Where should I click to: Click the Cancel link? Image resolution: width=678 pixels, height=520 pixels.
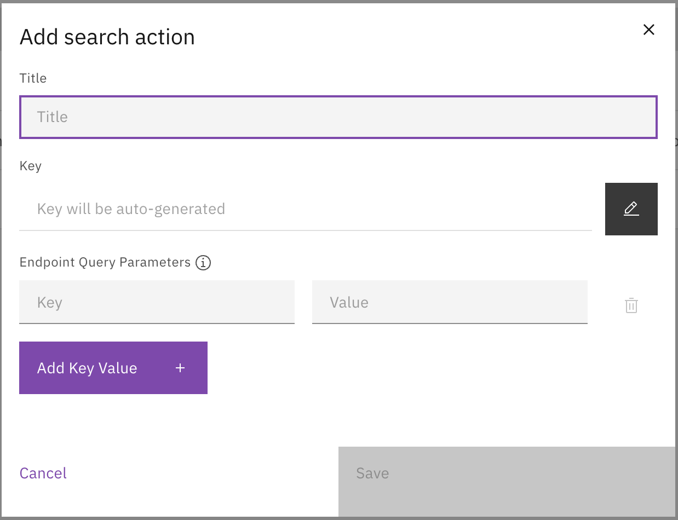pos(43,473)
